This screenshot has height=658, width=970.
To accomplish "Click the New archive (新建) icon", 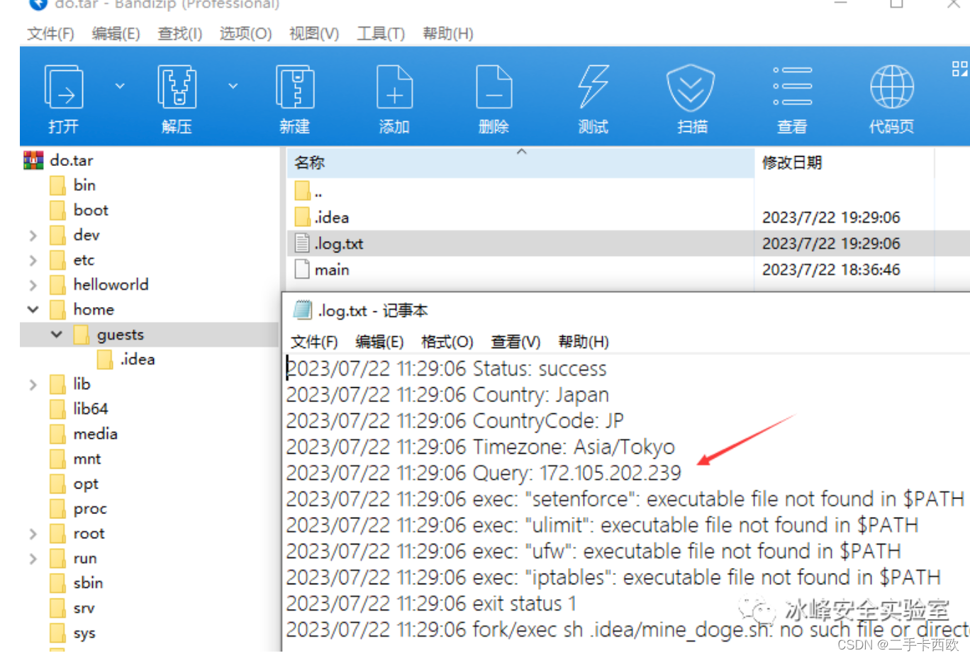I will 295,87.
